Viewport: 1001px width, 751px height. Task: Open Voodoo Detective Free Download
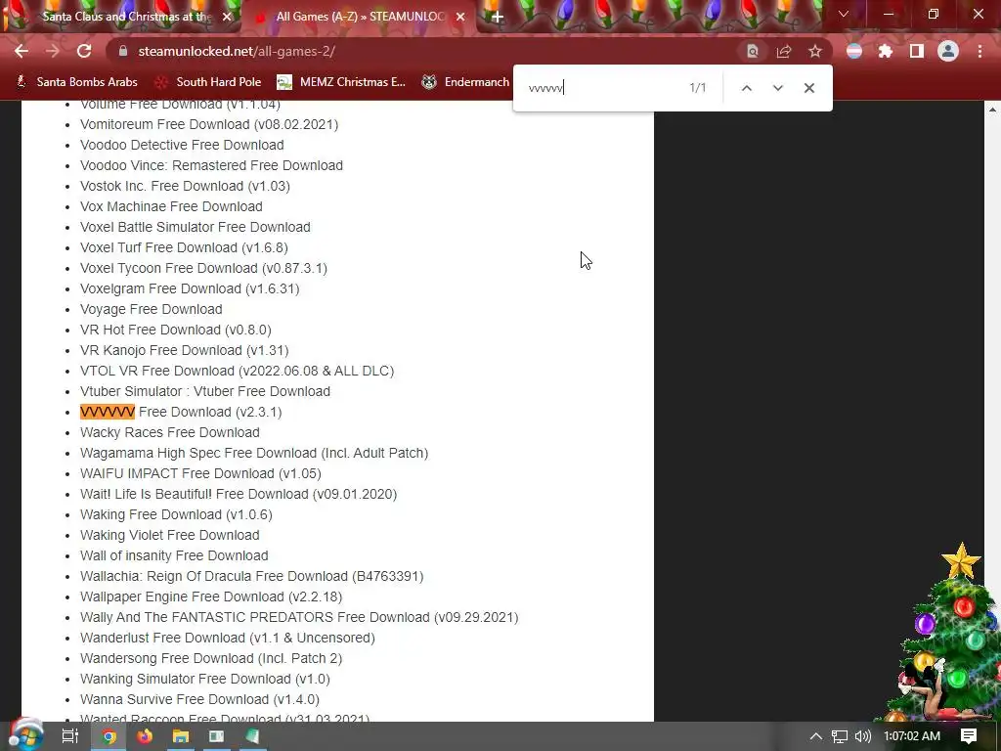[182, 145]
